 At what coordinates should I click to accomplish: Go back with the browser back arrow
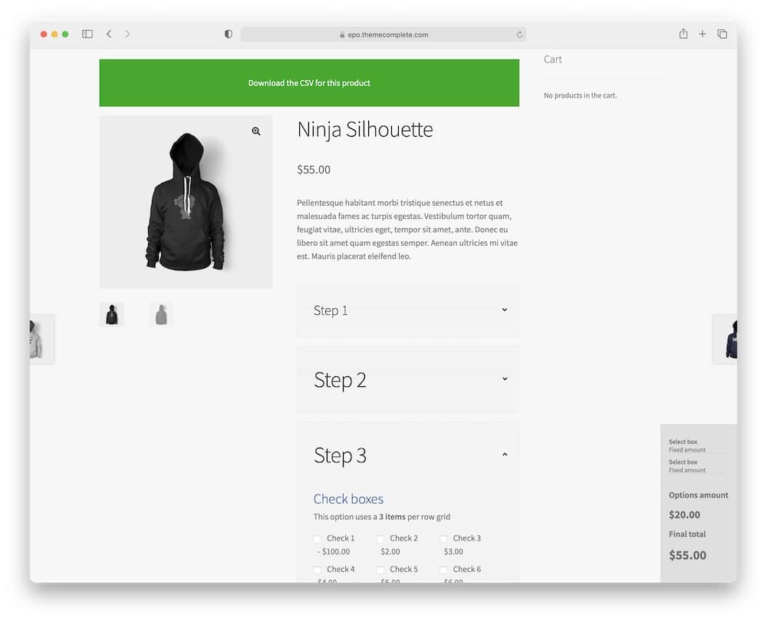(x=109, y=34)
